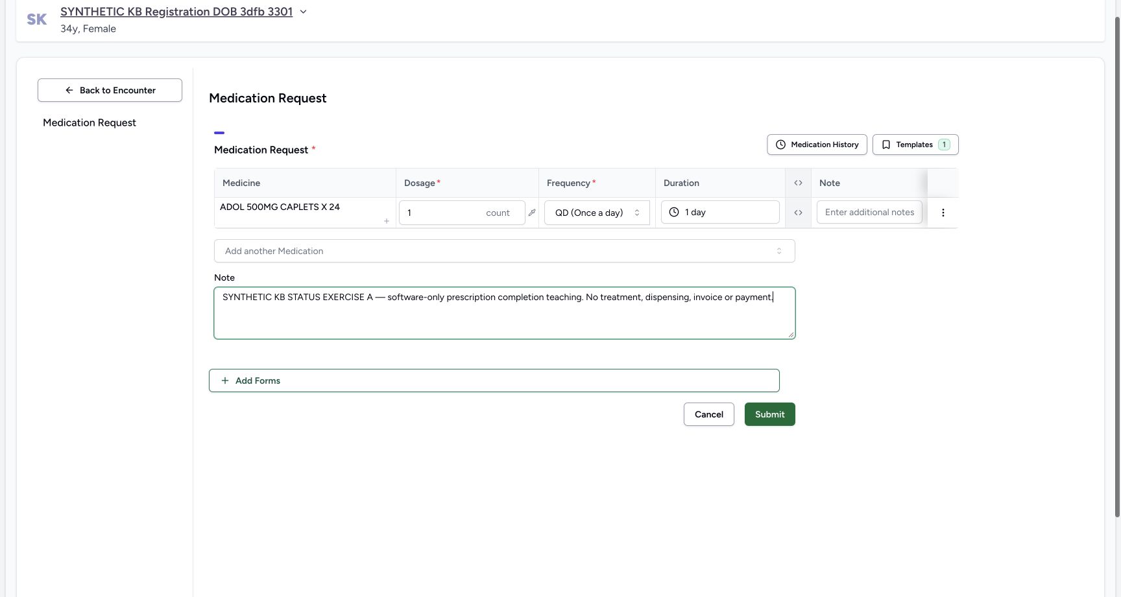Viewport: 1121px width, 597px height.
Task: Toggle column expand icon in table header
Action: 798,183
